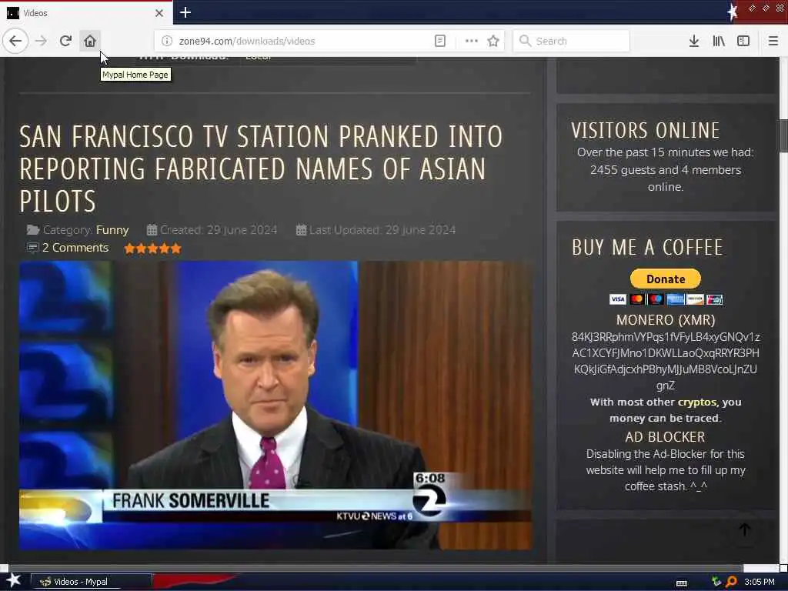Play the Frank Somerville news video
The image size is (788, 591).
pos(275,405)
